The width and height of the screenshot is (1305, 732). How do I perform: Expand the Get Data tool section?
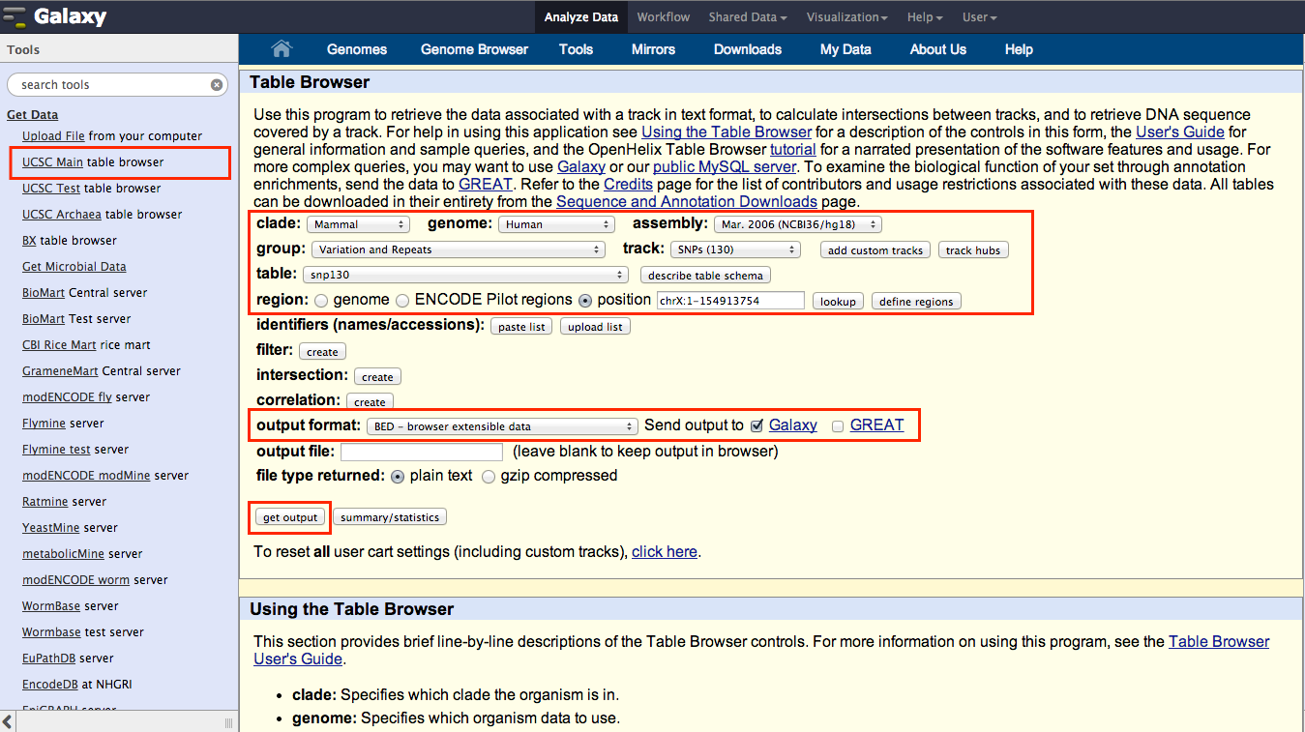[x=32, y=114]
